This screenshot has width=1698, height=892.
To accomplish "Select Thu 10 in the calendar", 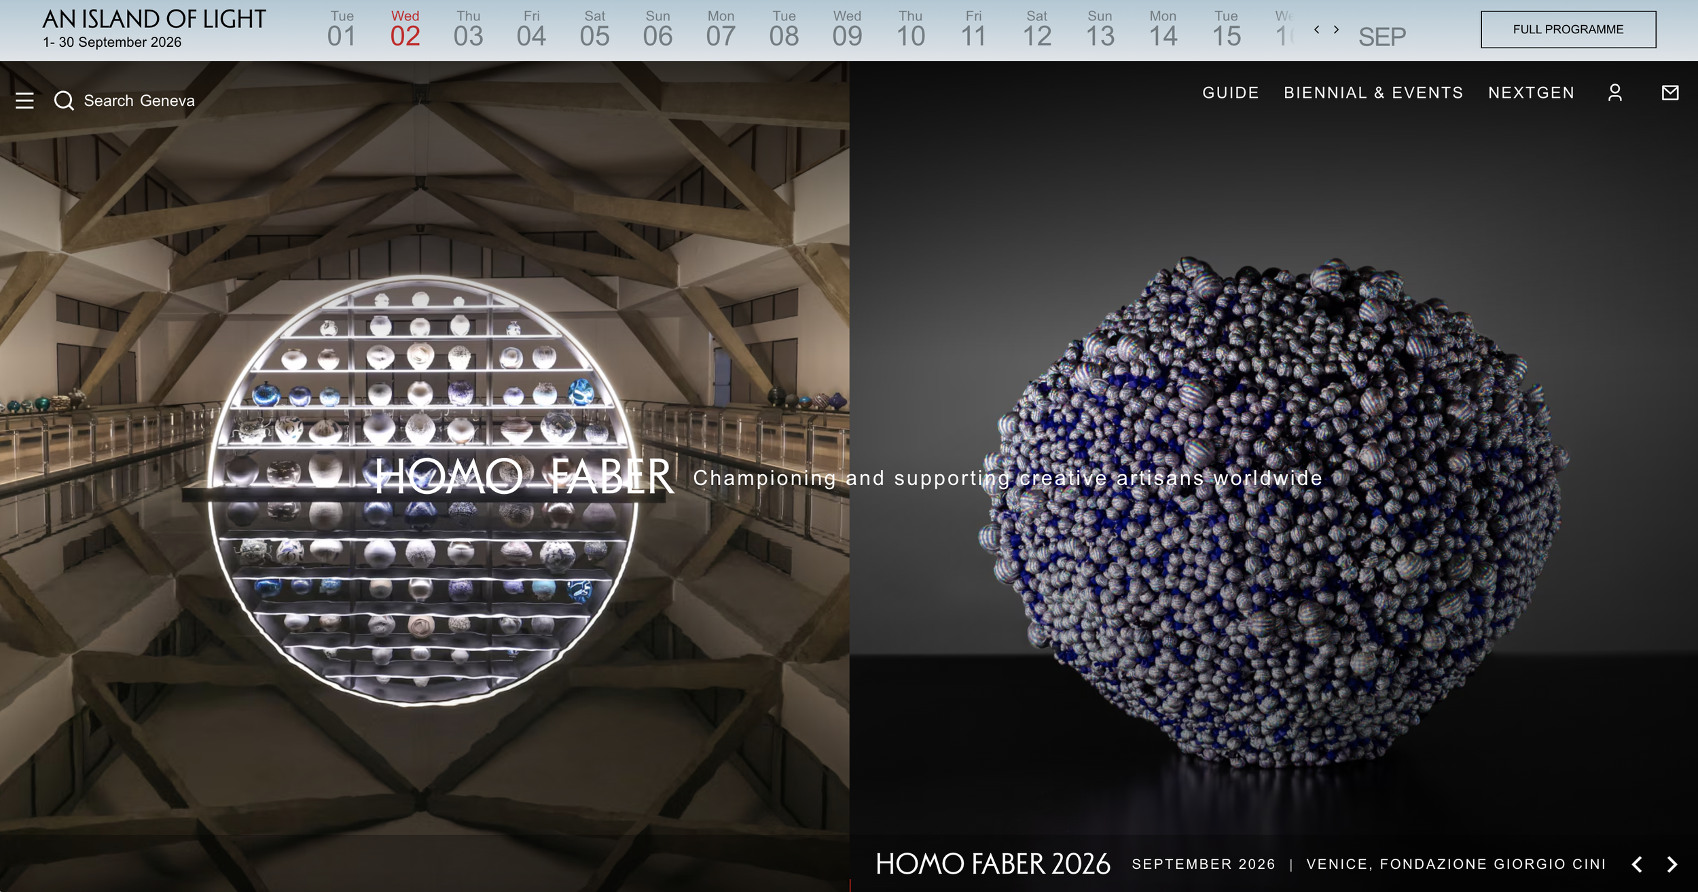I will [x=910, y=29].
